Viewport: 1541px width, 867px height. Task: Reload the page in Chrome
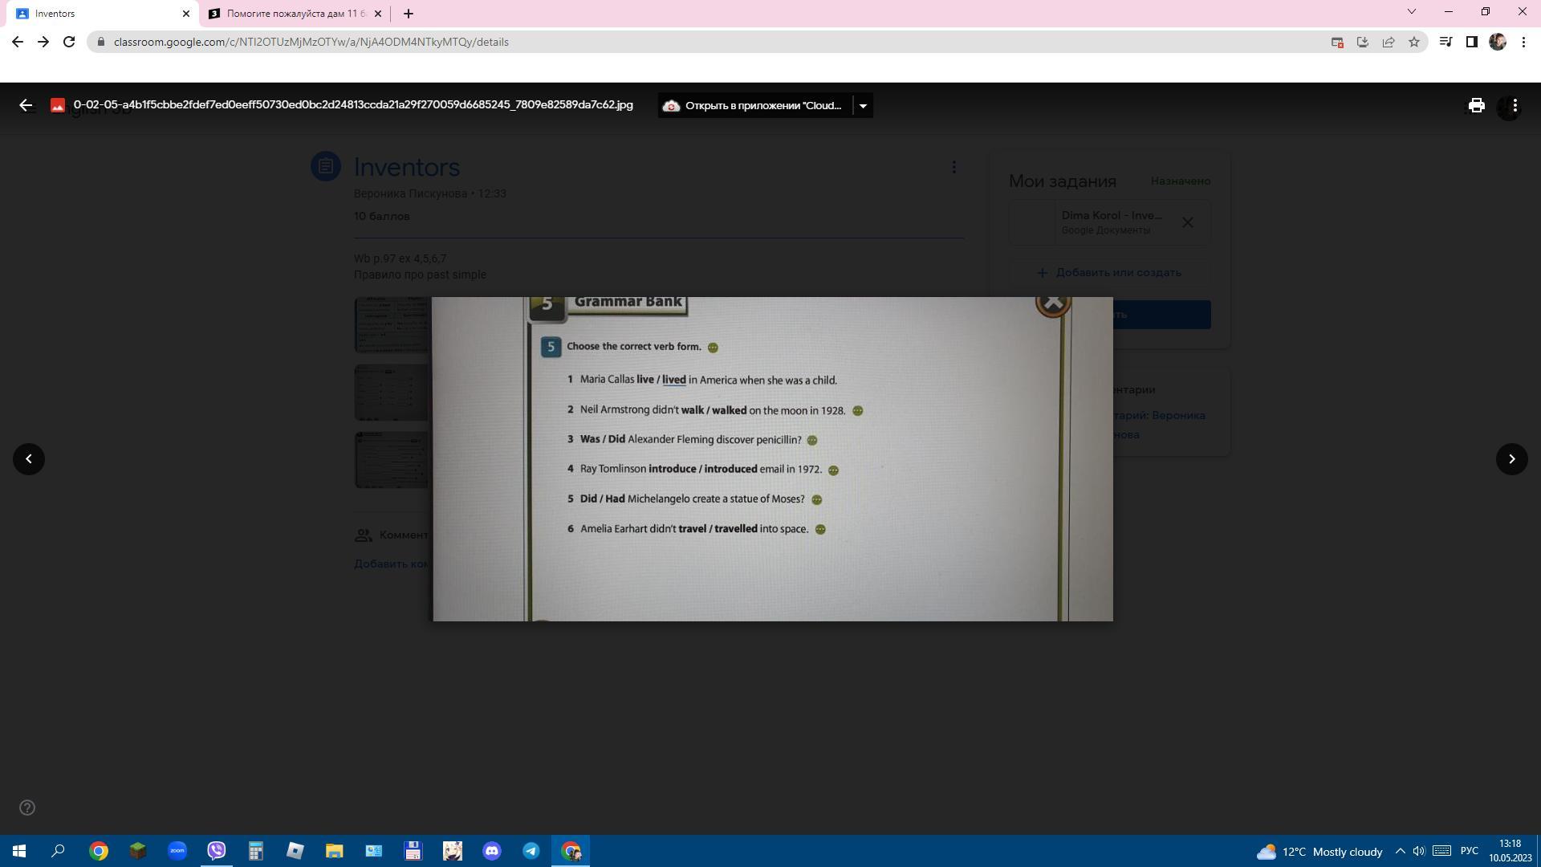[69, 42]
